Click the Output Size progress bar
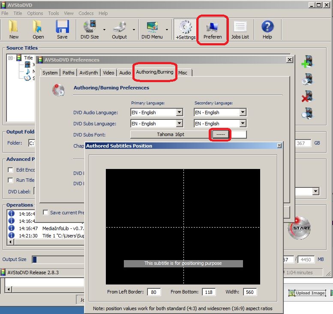 58,259
